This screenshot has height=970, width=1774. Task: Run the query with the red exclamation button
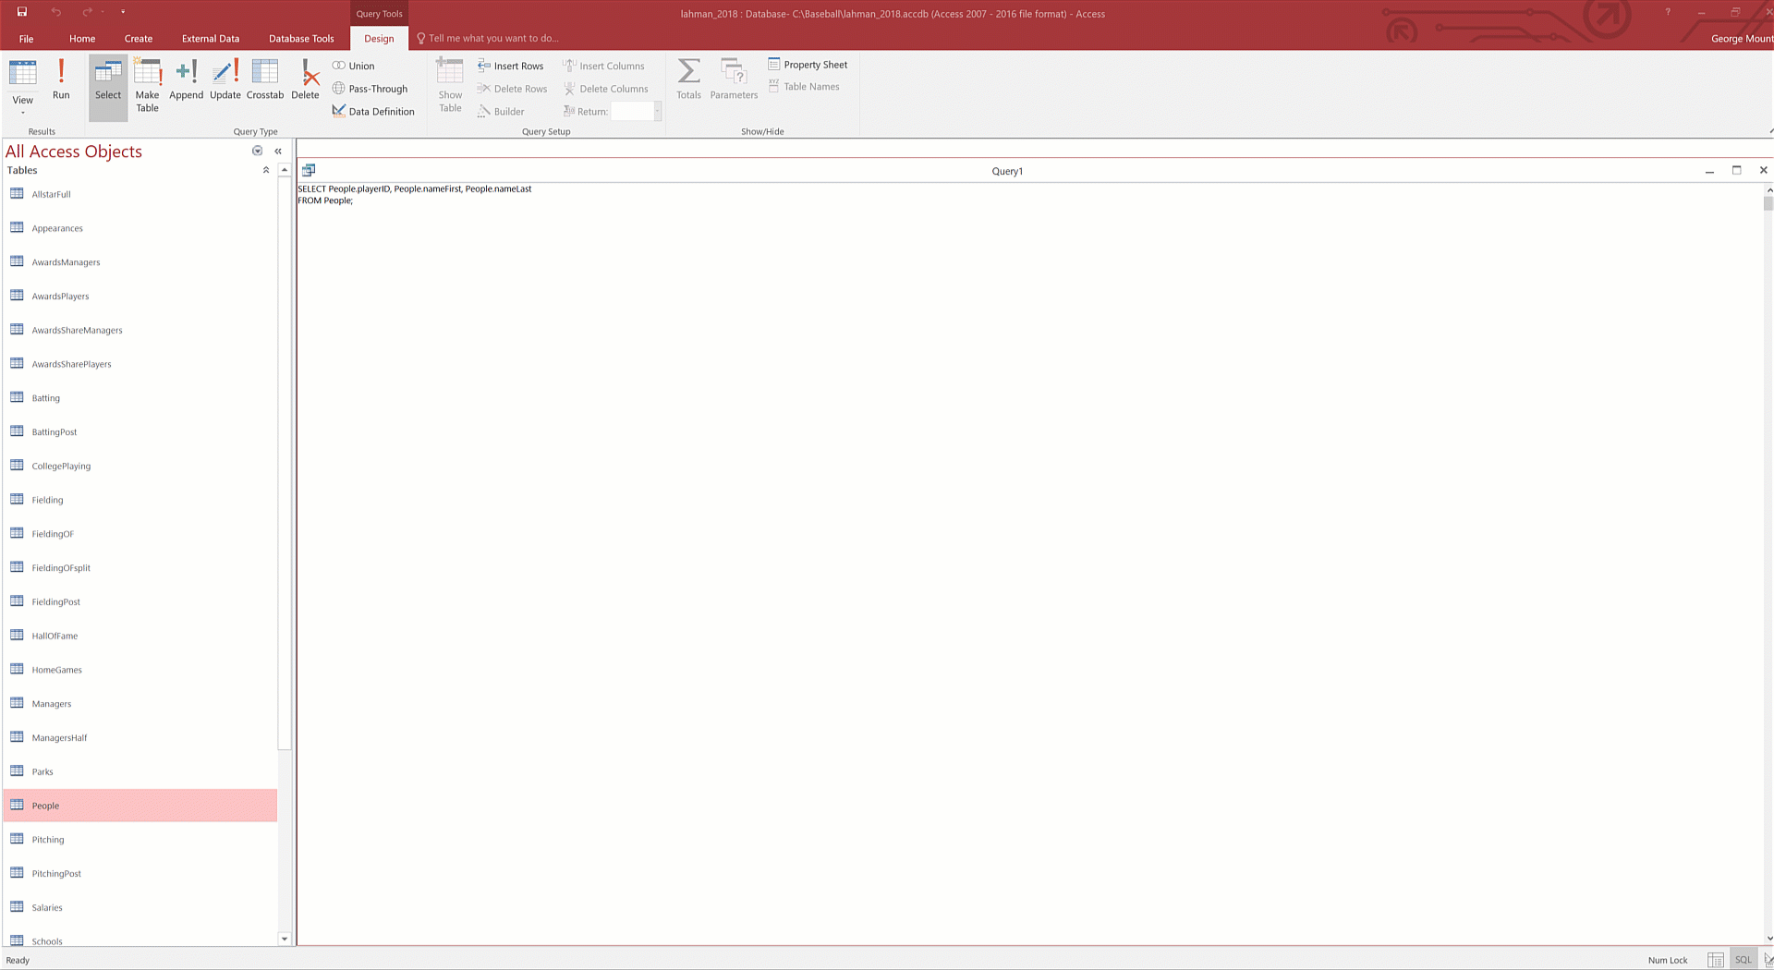61,79
